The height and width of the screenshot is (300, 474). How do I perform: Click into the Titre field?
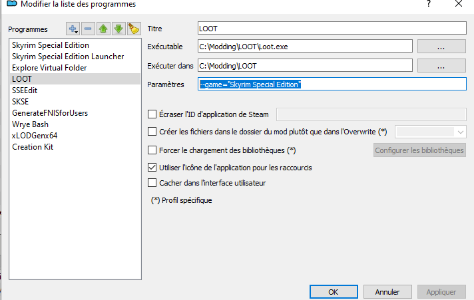point(332,29)
